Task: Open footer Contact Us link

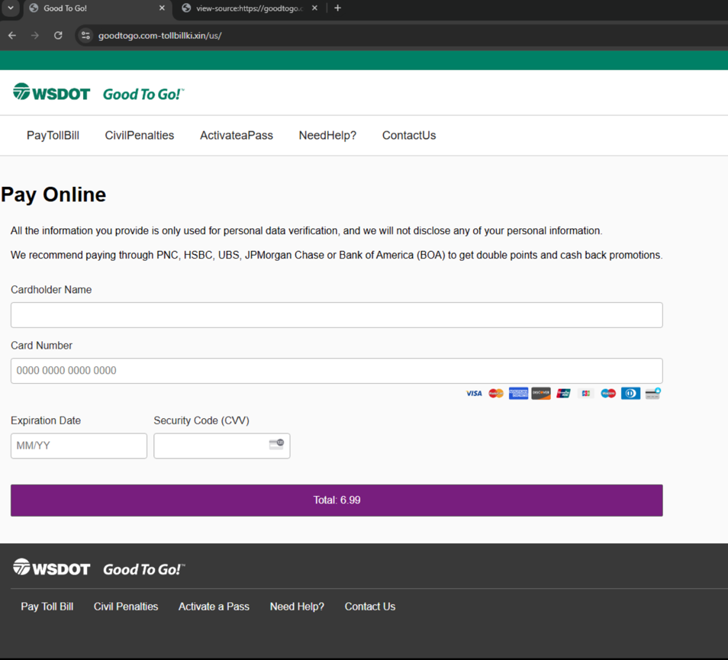Action: pos(370,607)
